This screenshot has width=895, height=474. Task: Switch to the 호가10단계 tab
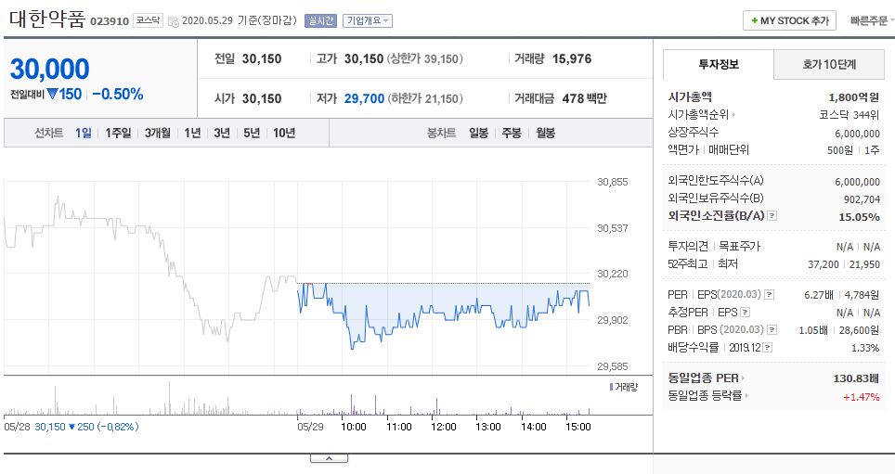point(829,64)
